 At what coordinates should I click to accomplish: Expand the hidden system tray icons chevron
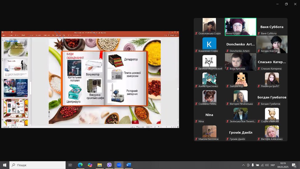click(243, 165)
